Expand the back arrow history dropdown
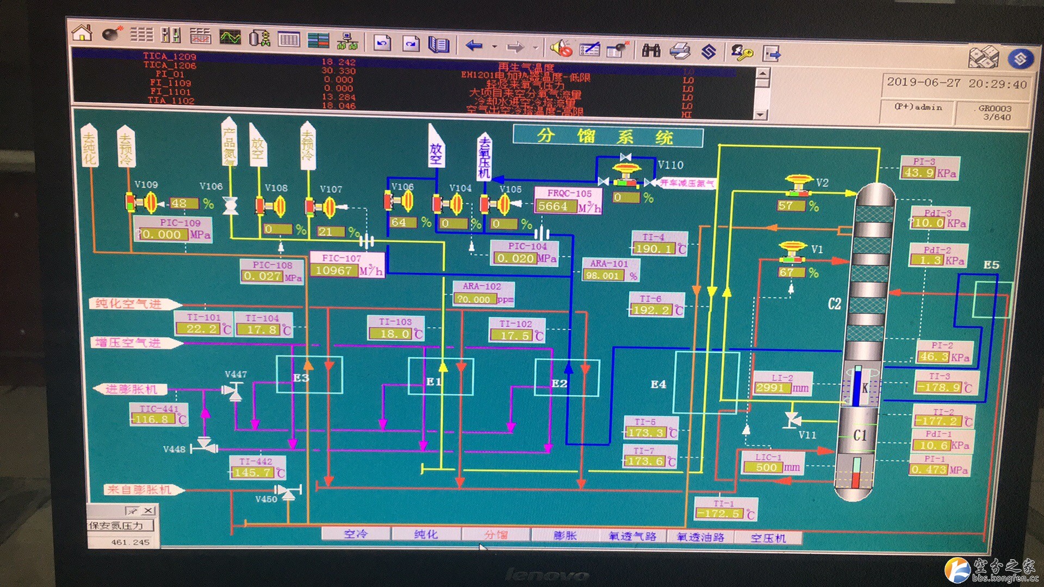This screenshot has height=587, width=1044. pos(494,47)
